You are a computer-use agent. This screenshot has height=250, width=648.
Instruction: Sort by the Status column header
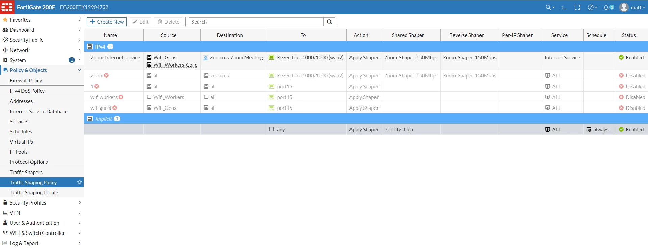pyautogui.click(x=628, y=35)
